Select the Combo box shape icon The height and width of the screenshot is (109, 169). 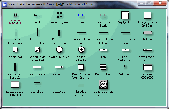[59, 67]
